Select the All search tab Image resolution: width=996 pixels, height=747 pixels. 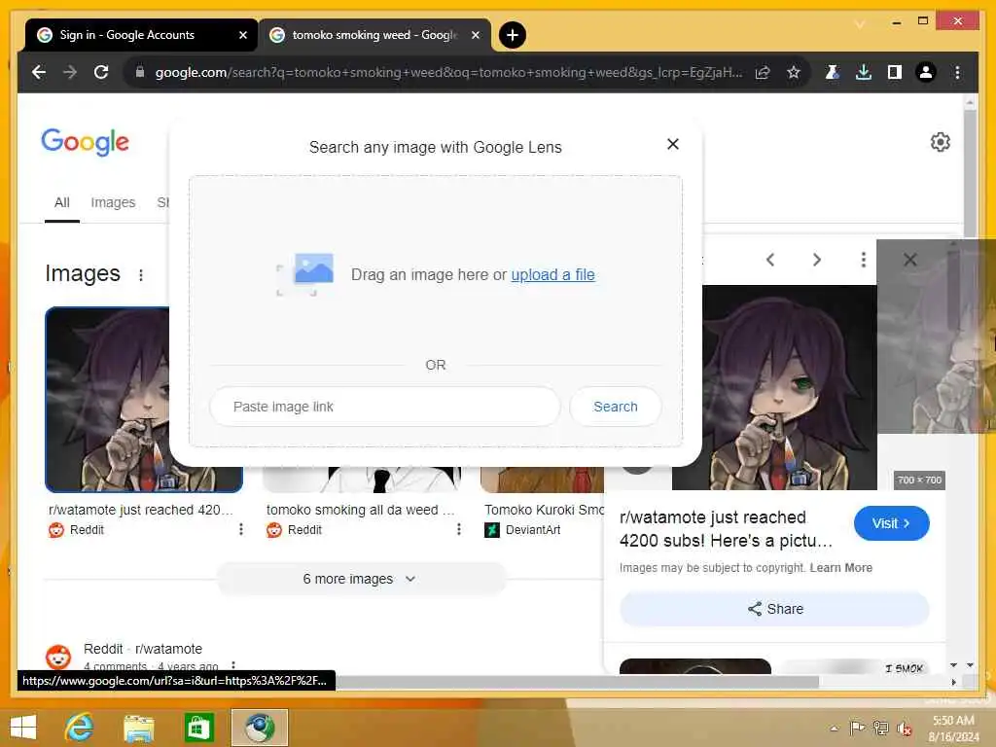click(61, 202)
